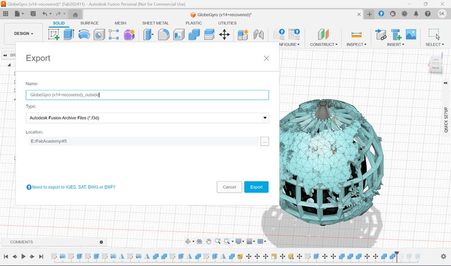
Task: Expand the SELECT menu
Action: [x=435, y=45]
